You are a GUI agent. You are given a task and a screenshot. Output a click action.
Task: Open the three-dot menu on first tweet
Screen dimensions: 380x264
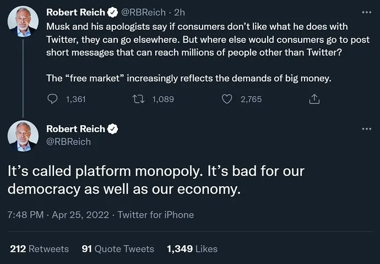pyautogui.click(x=366, y=12)
